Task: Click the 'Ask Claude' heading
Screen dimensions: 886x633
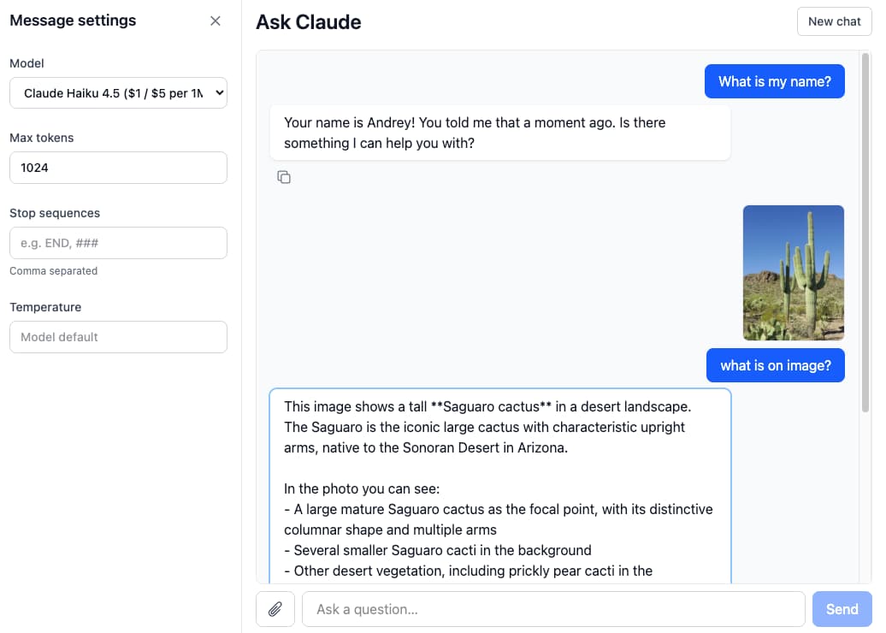Action: tap(309, 22)
